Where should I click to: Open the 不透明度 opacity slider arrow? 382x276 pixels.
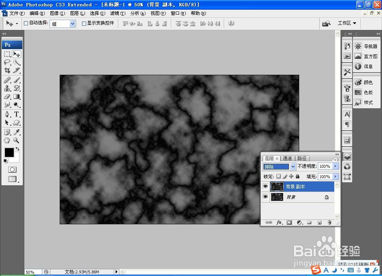tap(335, 166)
